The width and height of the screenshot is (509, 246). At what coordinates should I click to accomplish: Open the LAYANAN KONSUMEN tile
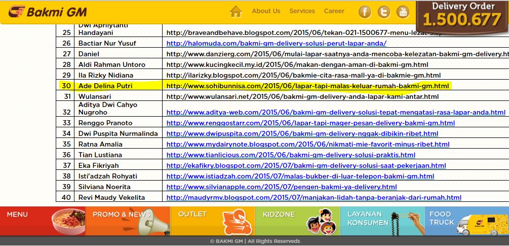point(382,221)
